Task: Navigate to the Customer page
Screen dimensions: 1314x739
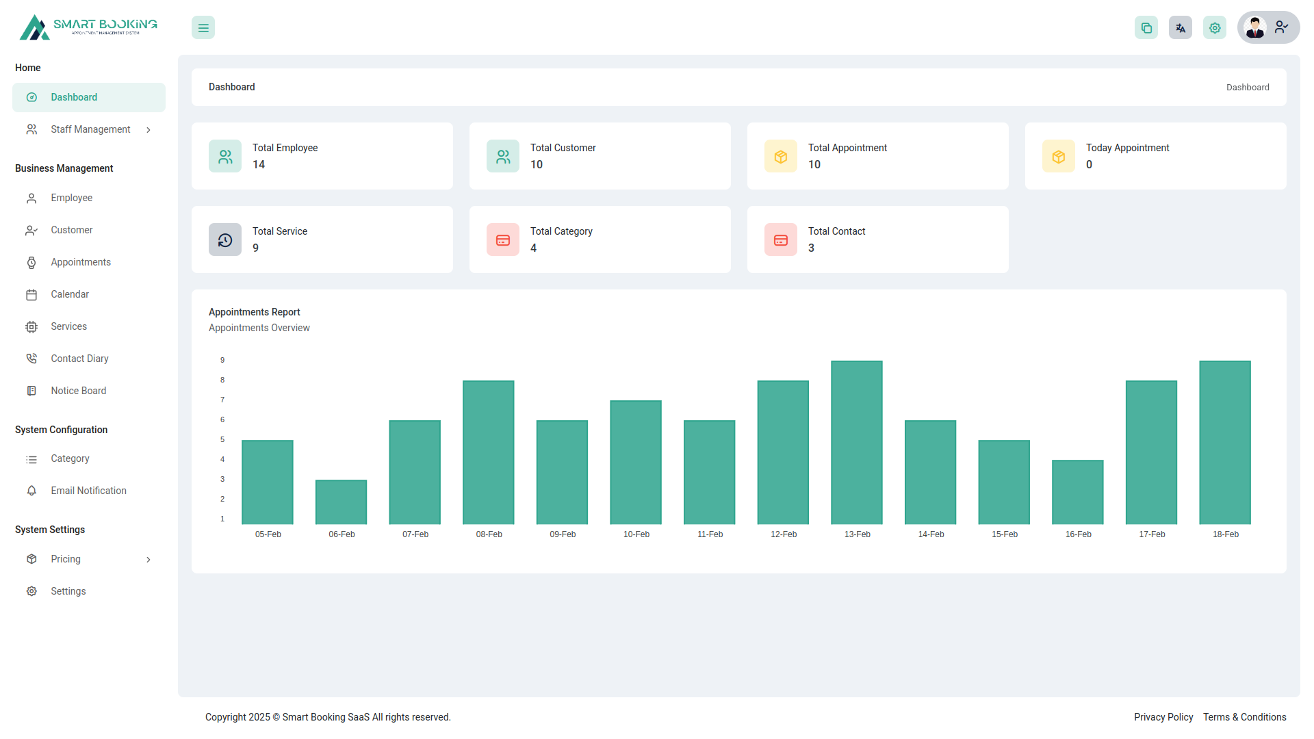Action: coord(71,230)
